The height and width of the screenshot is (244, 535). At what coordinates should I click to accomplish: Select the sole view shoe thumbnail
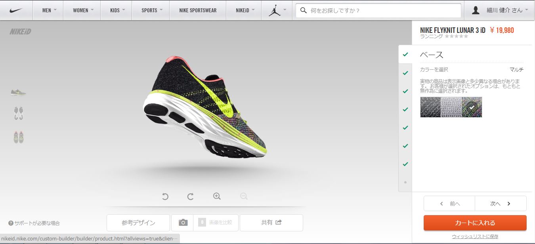[18, 113]
